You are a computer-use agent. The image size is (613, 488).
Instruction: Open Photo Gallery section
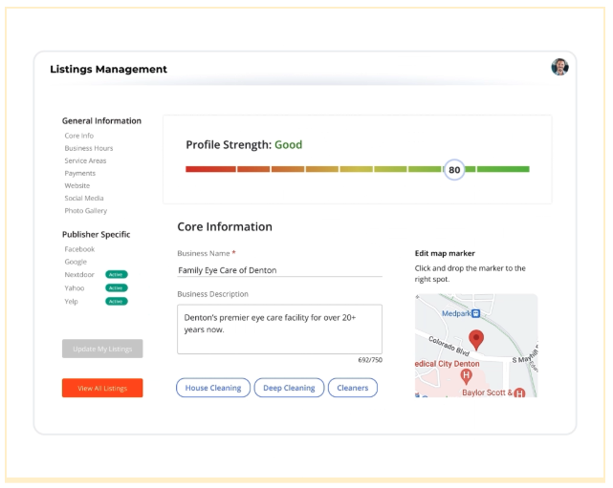coord(86,210)
